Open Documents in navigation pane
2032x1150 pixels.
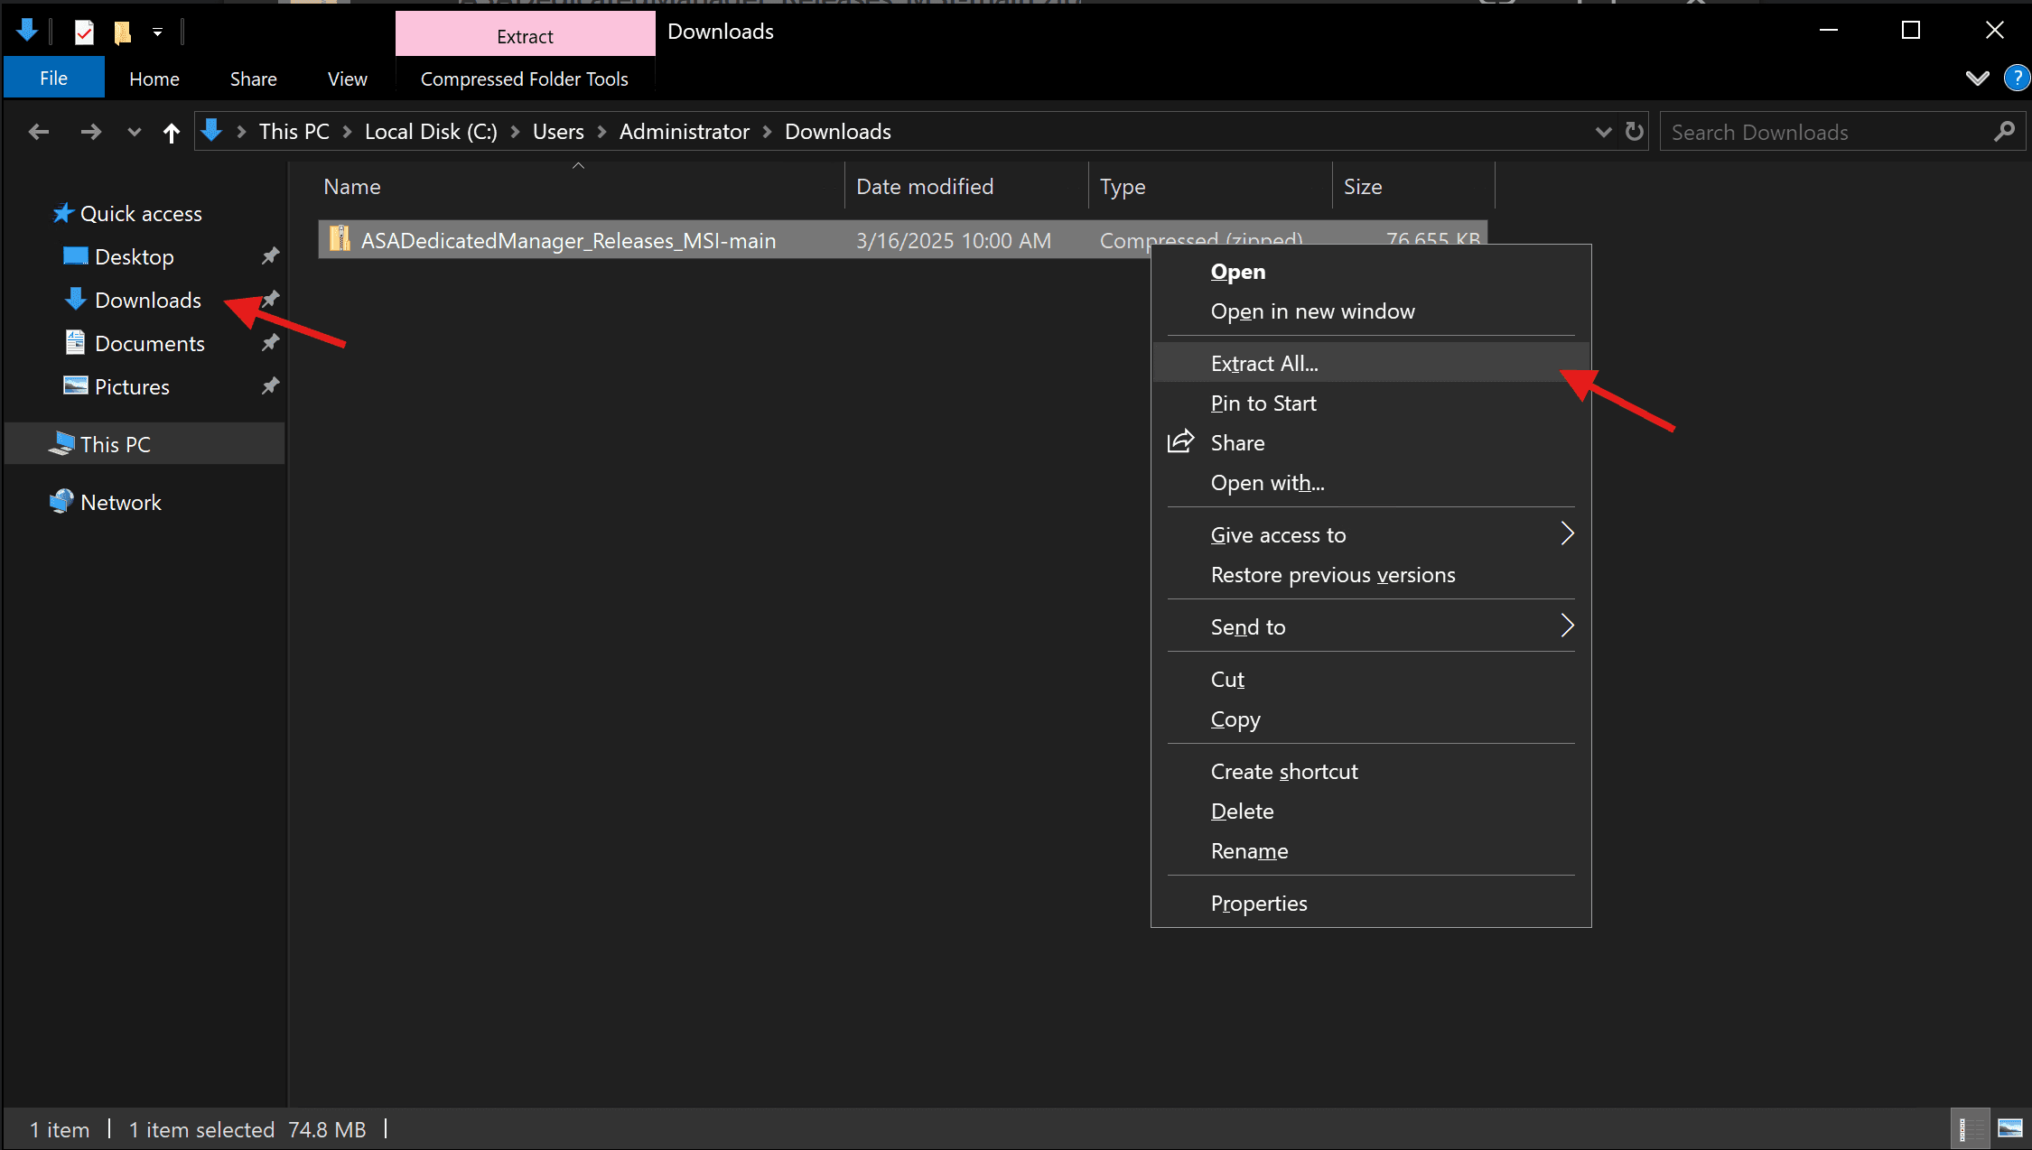[149, 343]
